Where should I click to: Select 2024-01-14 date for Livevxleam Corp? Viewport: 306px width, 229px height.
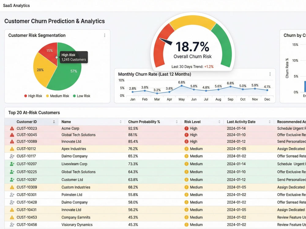click(x=236, y=164)
